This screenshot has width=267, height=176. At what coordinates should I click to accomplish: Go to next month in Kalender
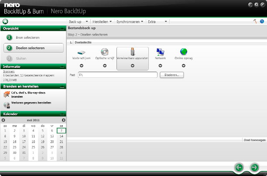[x=64, y=120]
